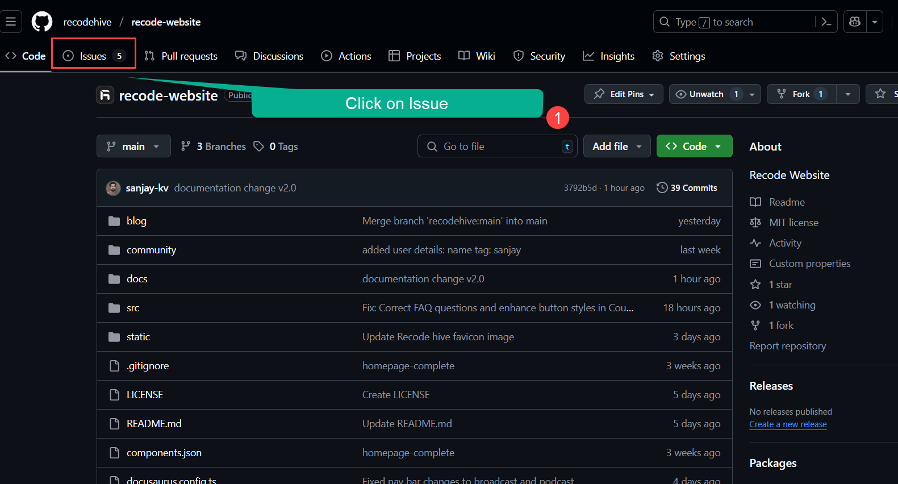The width and height of the screenshot is (898, 484).
Task: Open commit 'Fix: Correct FAQ questions' message
Action: (498, 308)
